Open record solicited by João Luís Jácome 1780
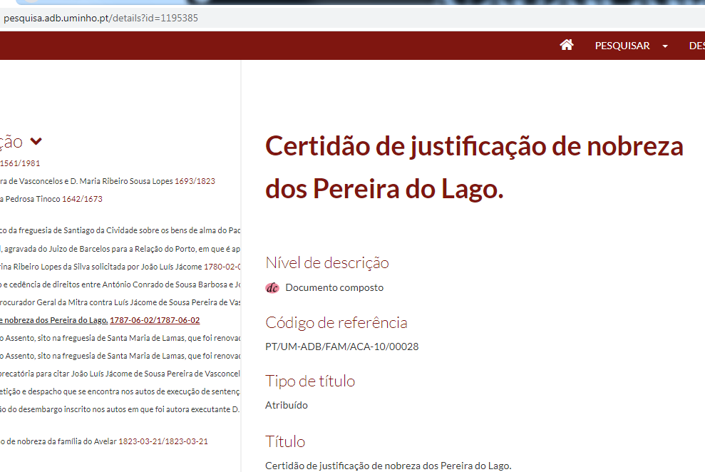This screenshot has width=705, height=472. [120, 267]
